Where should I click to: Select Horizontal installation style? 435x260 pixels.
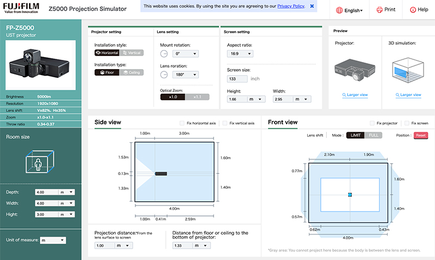107,53
